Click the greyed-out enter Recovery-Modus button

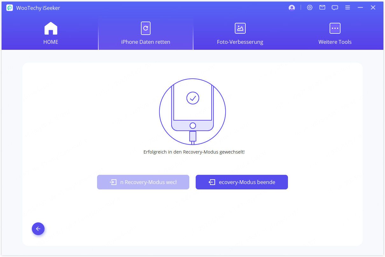pos(143,182)
